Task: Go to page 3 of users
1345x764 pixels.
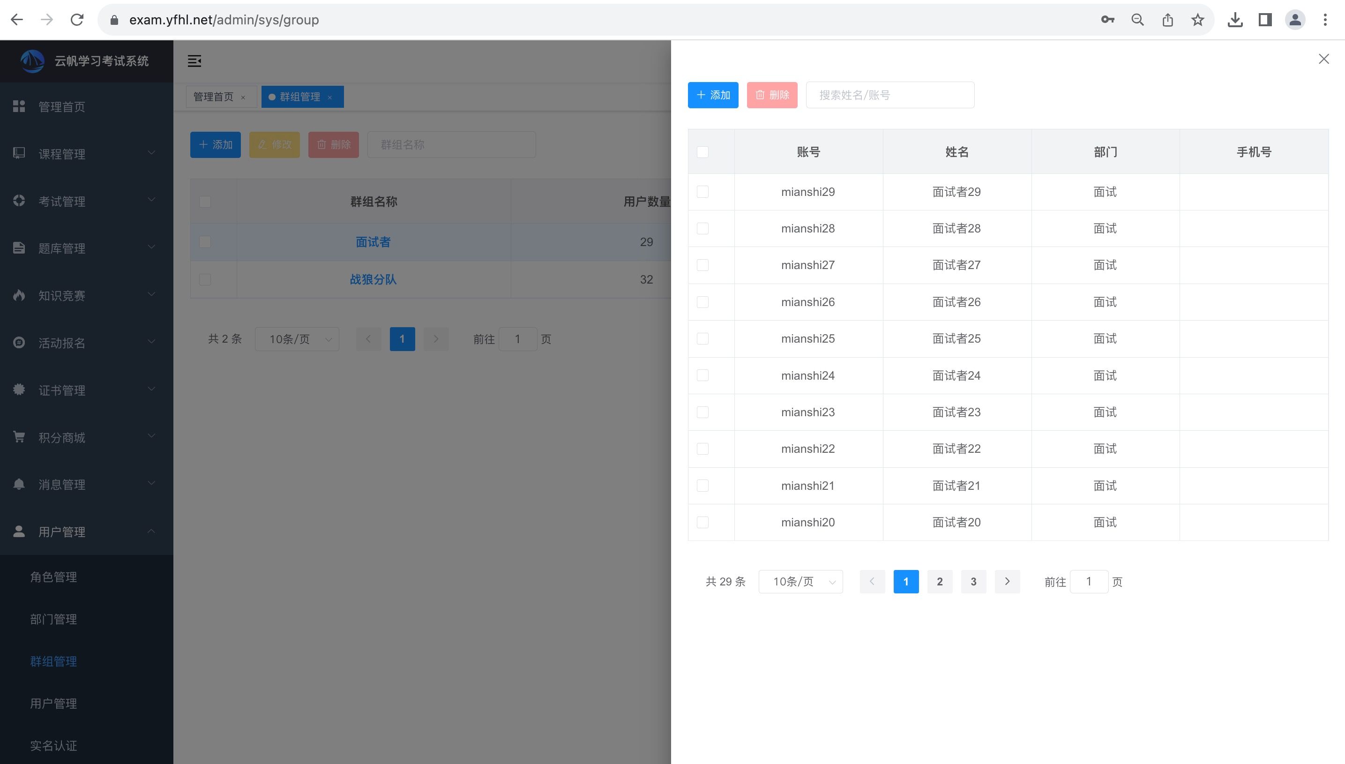Action: (973, 581)
